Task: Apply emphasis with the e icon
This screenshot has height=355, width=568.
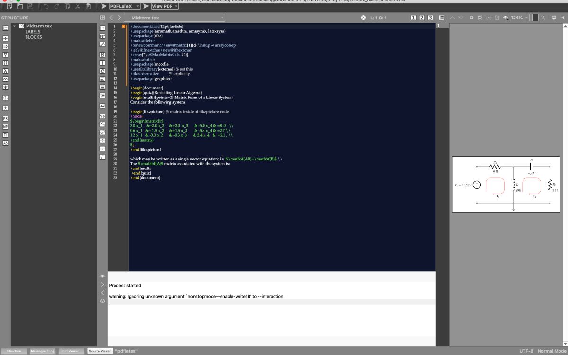Action: 102,71
